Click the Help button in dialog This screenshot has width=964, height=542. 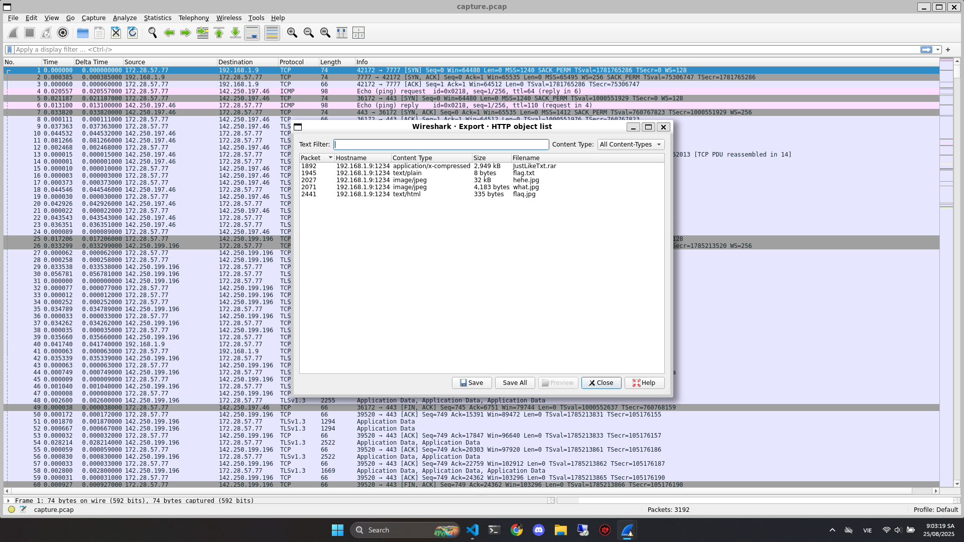[644, 383]
